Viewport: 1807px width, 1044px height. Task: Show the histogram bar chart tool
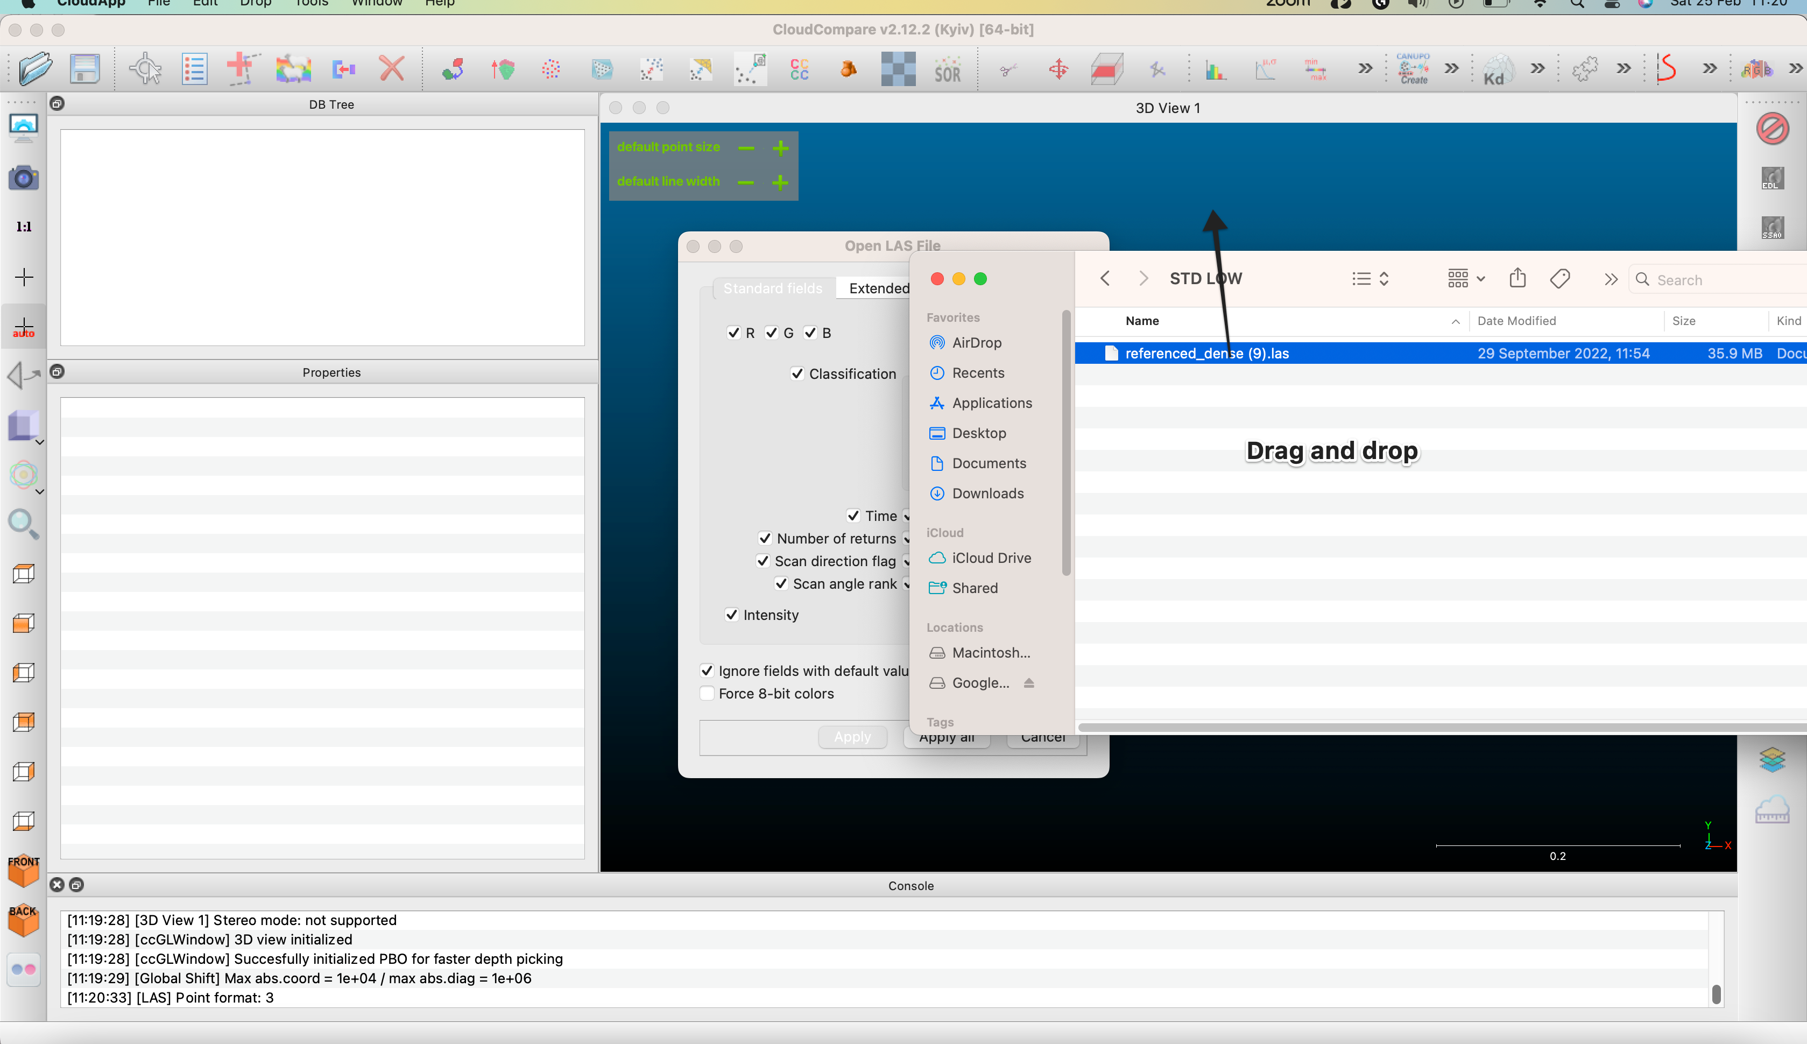(x=1216, y=69)
